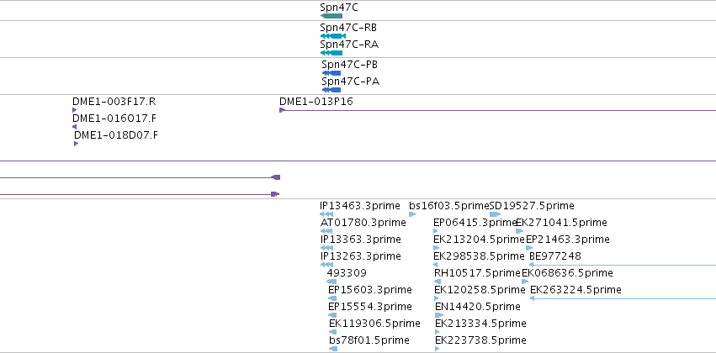716x353 pixels.
Task: Click the EK223738.5prime EST label
Action: [x=480, y=340]
